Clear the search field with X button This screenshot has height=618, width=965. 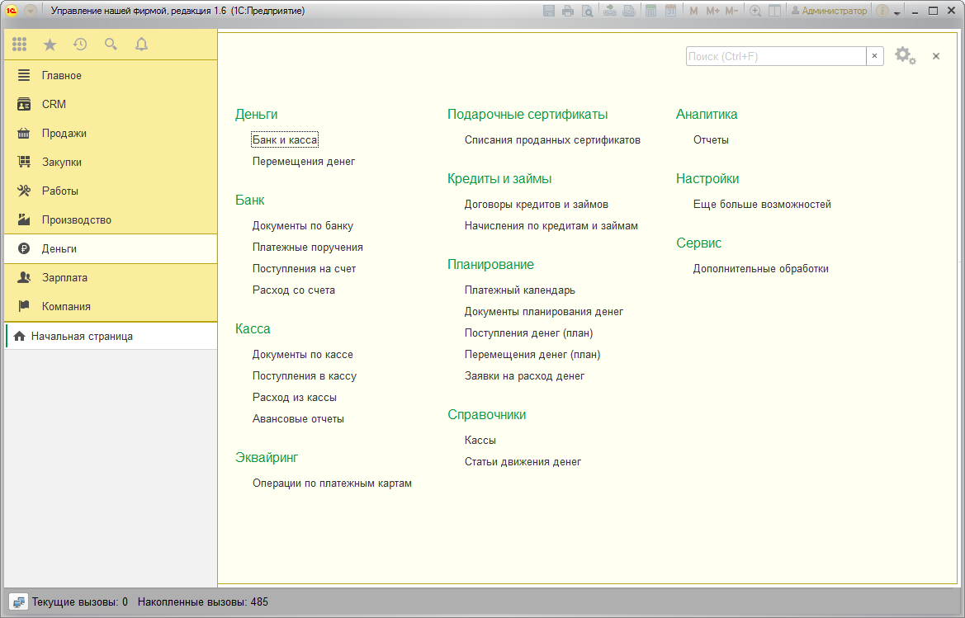point(874,56)
